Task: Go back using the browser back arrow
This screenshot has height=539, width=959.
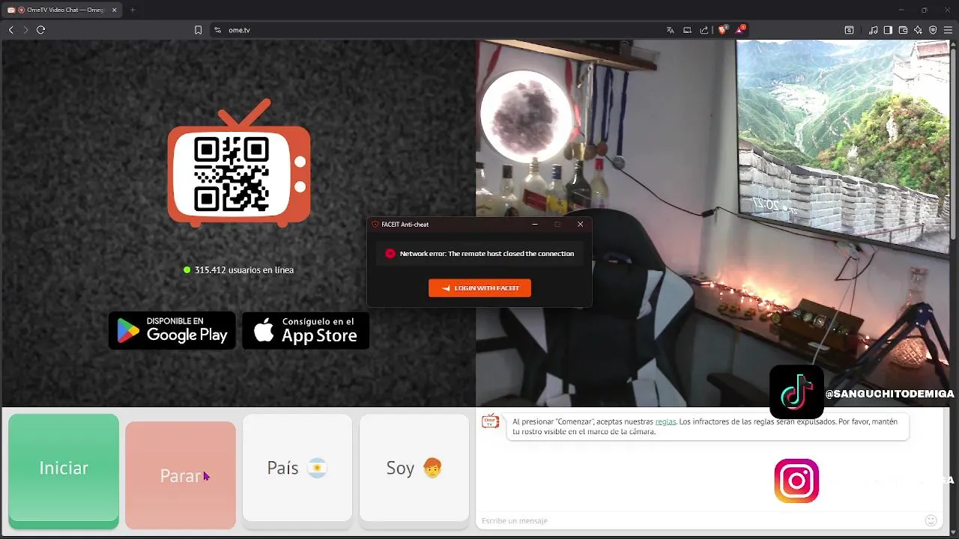Action: 10,30
